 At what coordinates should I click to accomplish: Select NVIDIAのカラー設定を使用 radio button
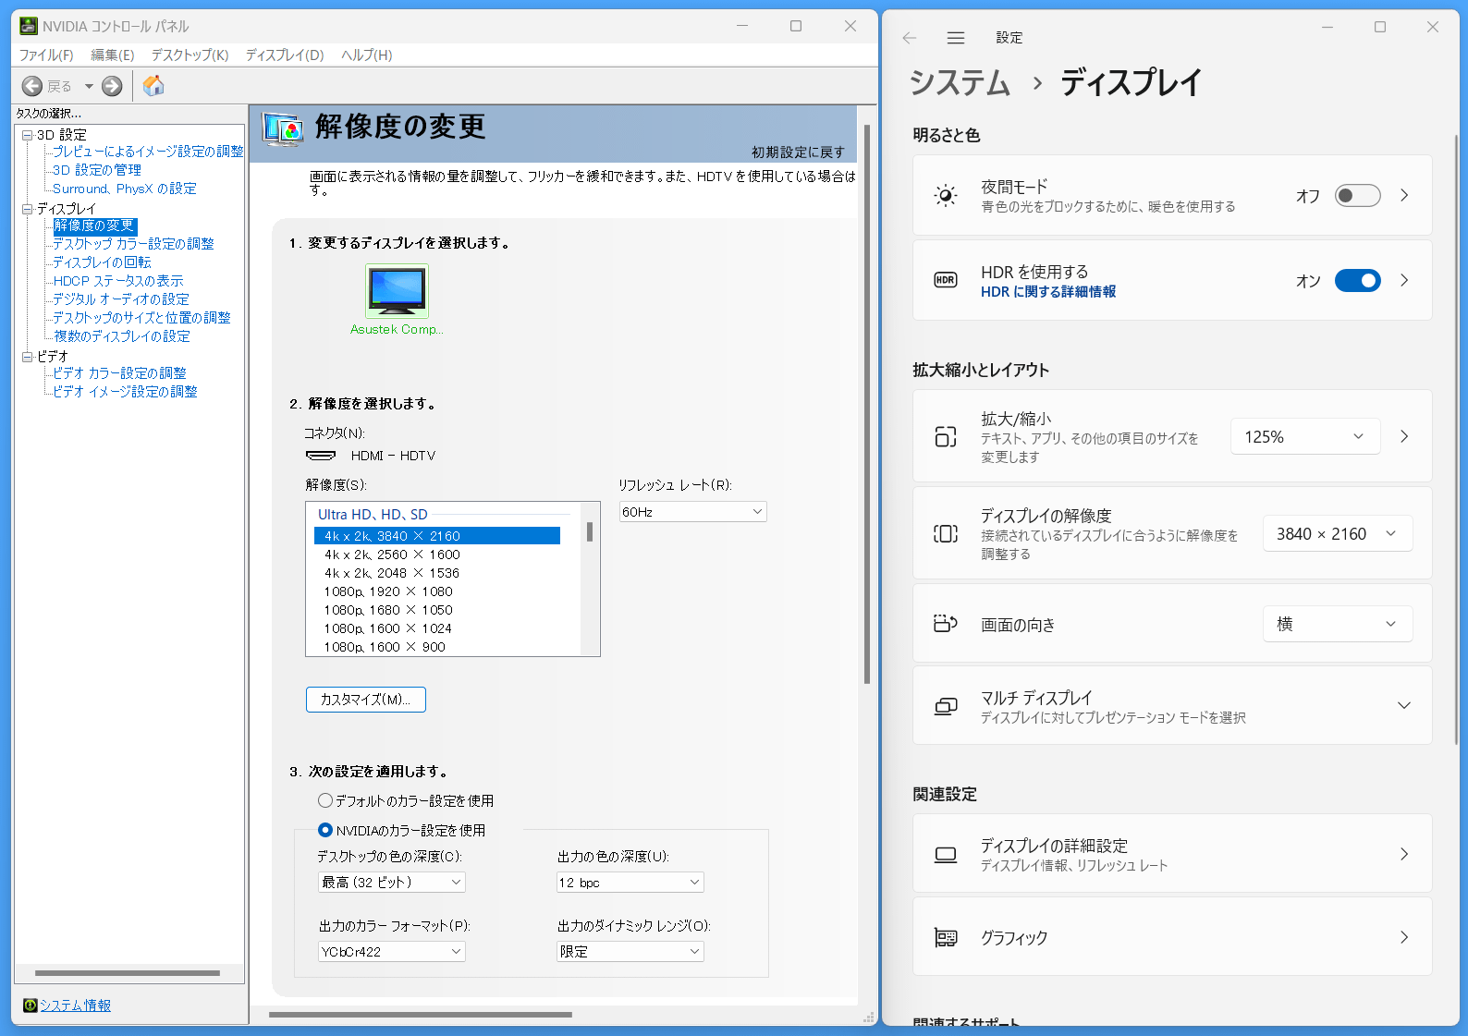pos(325,830)
